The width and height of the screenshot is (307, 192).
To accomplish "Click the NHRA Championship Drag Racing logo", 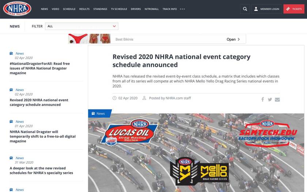I will point(17,9).
